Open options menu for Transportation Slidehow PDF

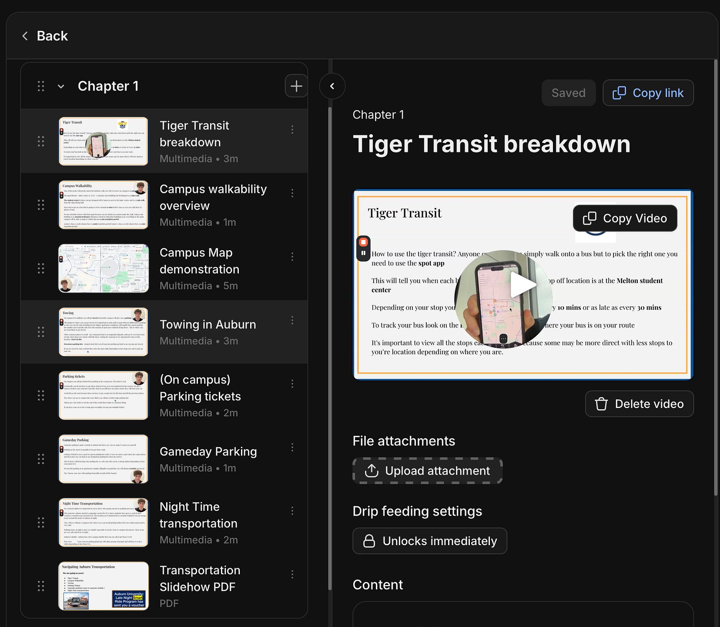pyautogui.click(x=292, y=574)
